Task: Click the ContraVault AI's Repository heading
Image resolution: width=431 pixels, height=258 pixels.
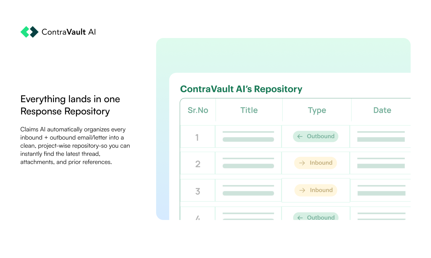Action: point(241,89)
